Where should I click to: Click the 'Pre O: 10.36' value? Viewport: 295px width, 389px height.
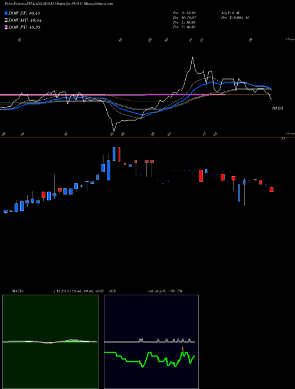[184, 13]
